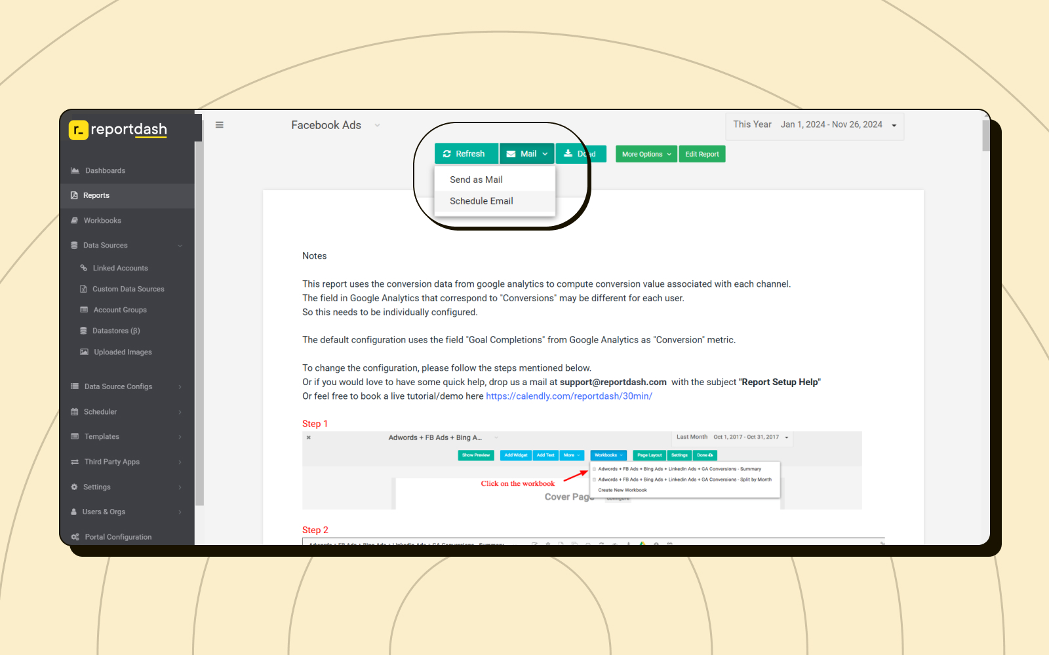1049x655 pixels.
Task: Expand Users & Orgs chevron
Action: click(180, 512)
